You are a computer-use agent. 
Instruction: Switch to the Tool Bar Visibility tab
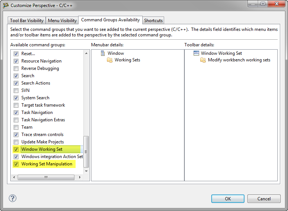(27, 21)
